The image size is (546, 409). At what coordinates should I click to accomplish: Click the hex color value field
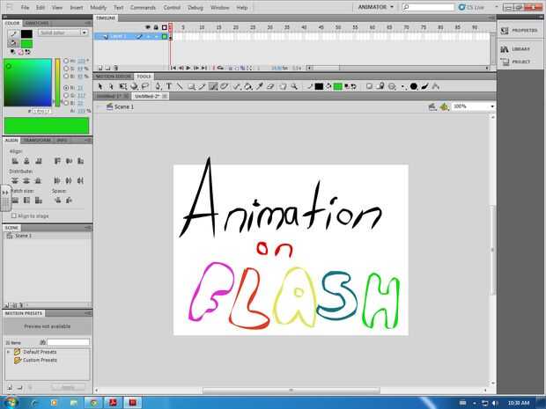[x=41, y=112]
